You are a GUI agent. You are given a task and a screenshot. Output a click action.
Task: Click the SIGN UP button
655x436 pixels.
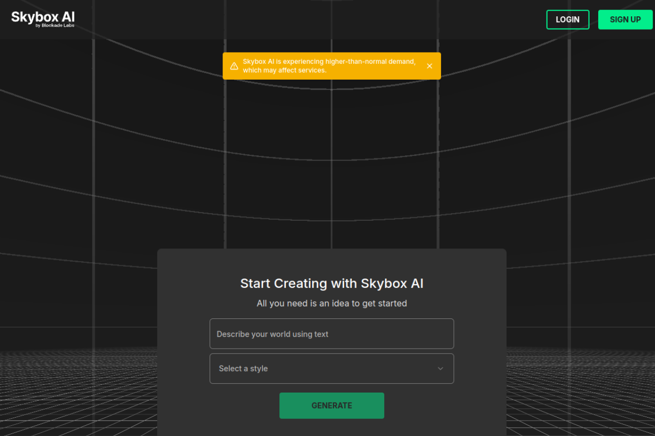pyautogui.click(x=625, y=19)
